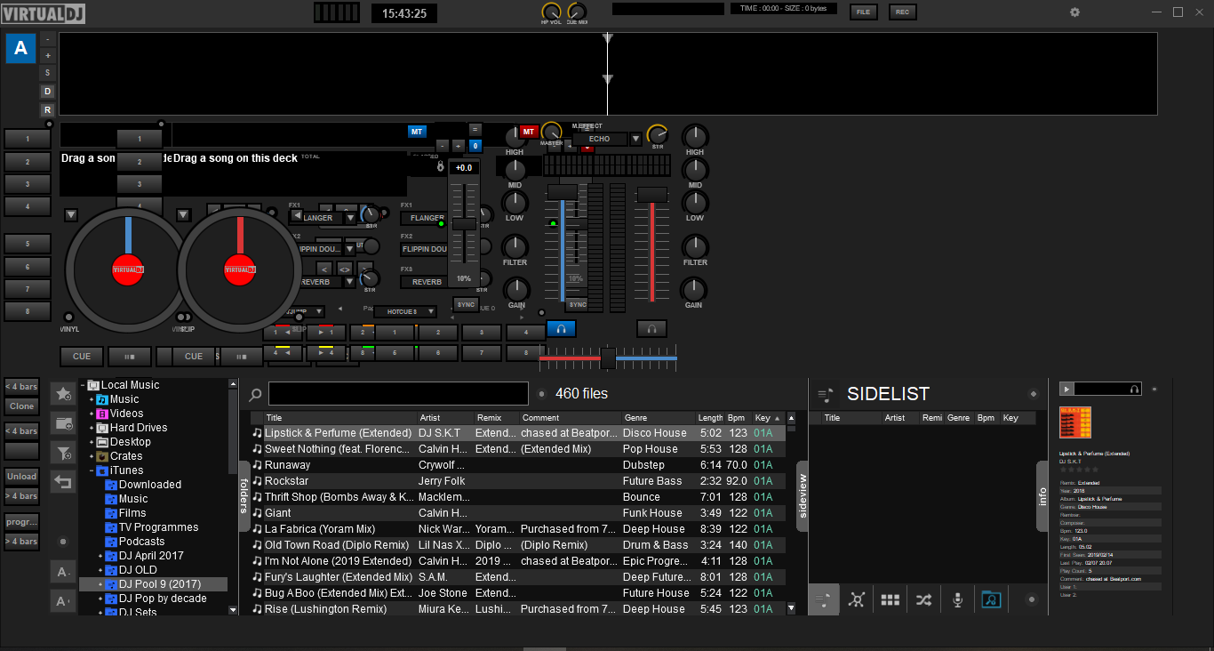Click the star favorite-folder icon in browser sidebar
The width and height of the screenshot is (1214, 651).
coord(63,393)
